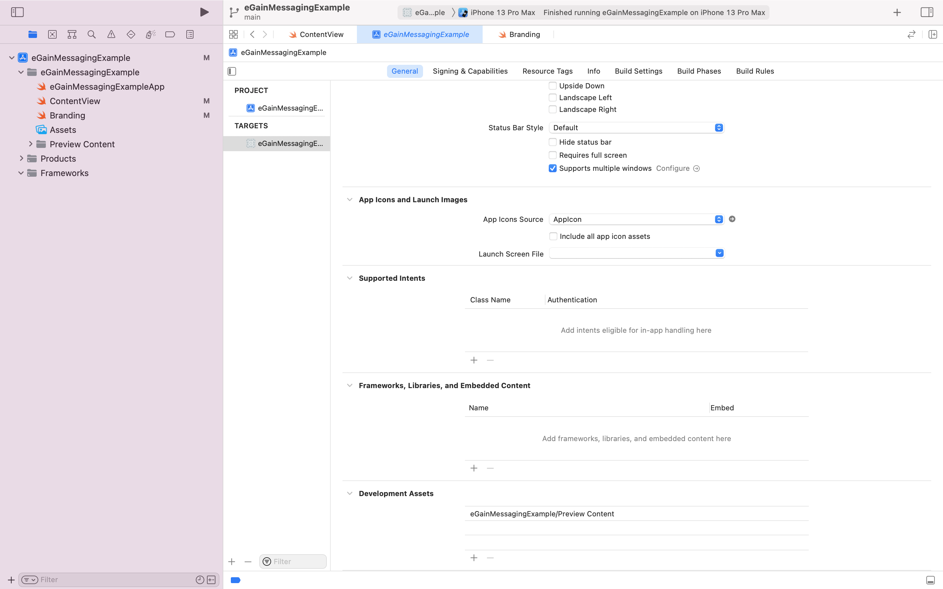Viewport: 943px width, 589px height.
Task: Open the Test navigator diamond icon
Action: pyautogui.click(x=131, y=34)
